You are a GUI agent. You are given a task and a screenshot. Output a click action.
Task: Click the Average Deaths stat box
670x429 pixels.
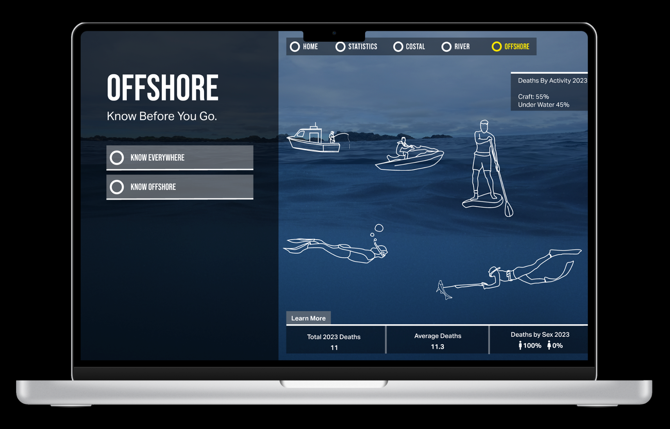[438, 340]
